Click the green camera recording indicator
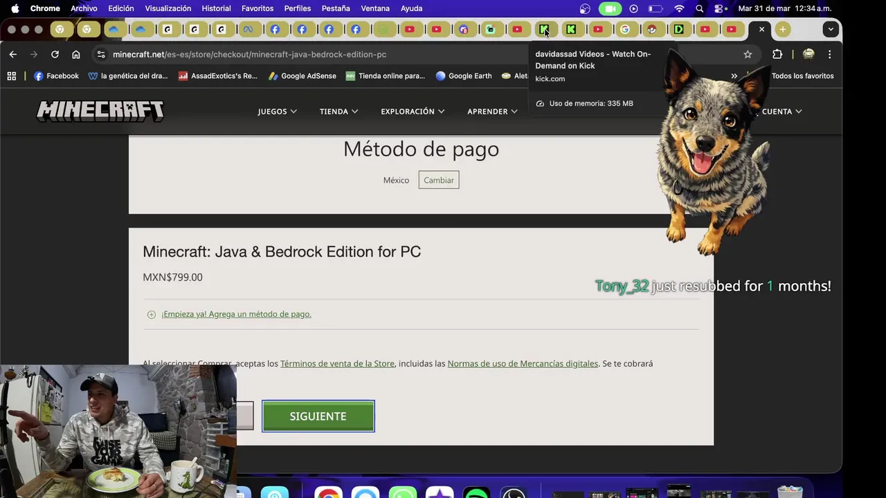Screen dimensions: 886x498 click(x=610, y=8)
